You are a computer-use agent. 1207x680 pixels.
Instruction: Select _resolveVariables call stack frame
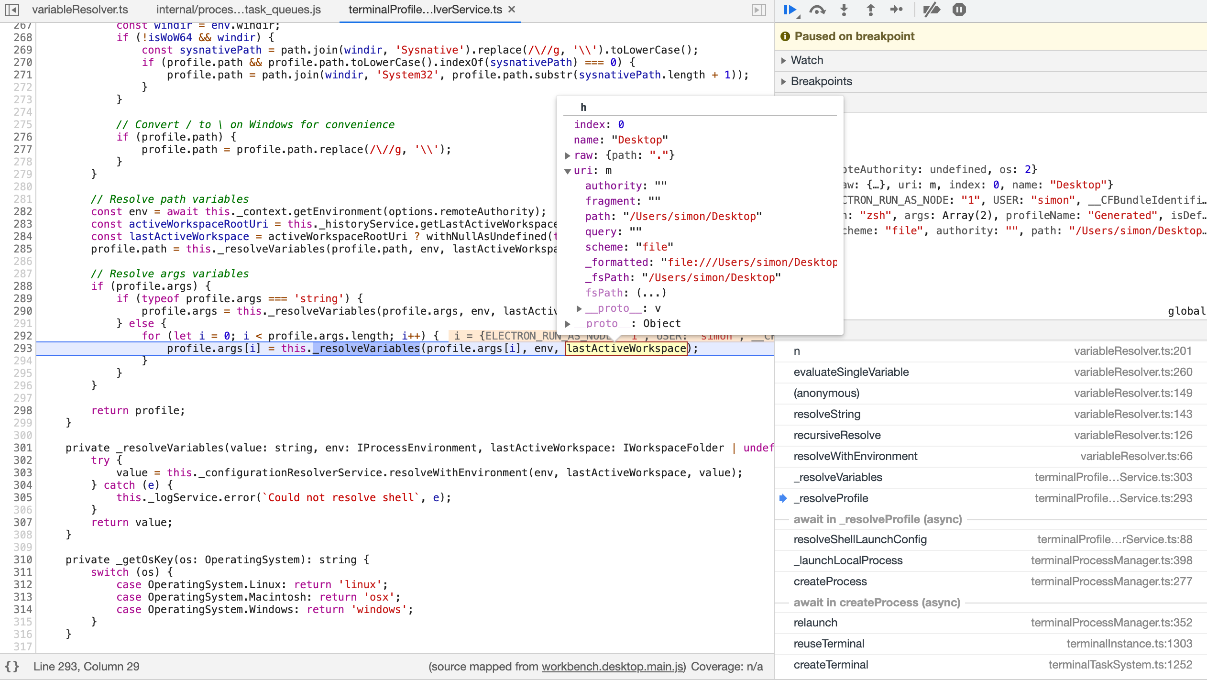pos(991,477)
